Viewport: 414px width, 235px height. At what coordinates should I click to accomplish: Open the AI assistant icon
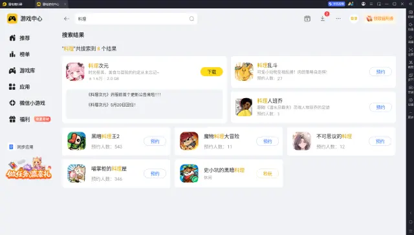[351, 4]
